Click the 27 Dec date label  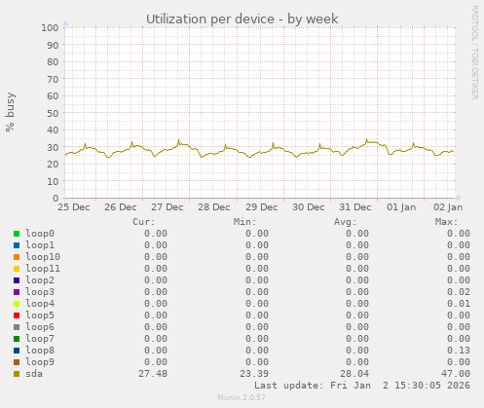(x=168, y=207)
